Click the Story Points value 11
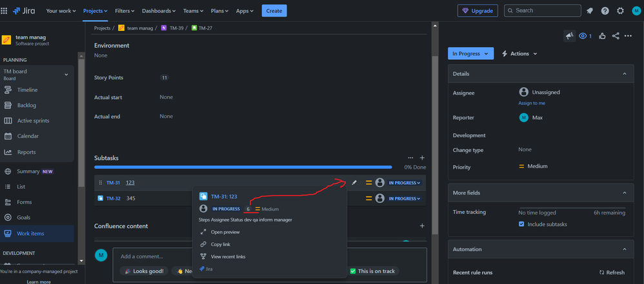 click(165, 77)
